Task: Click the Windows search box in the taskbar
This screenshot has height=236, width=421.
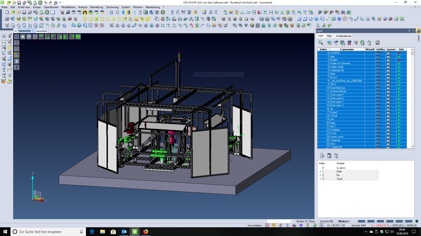Action: (x=48, y=232)
